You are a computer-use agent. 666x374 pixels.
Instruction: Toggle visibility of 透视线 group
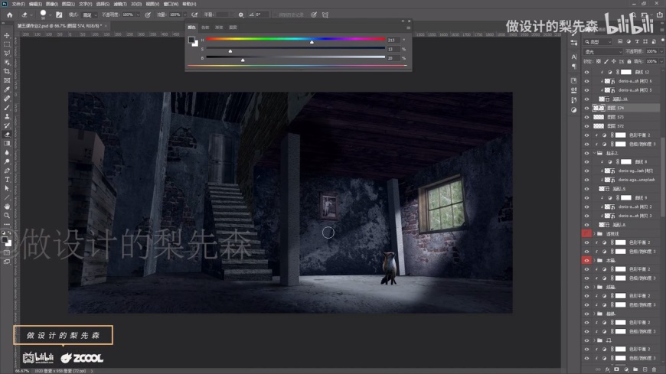click(x=586, y=233)
